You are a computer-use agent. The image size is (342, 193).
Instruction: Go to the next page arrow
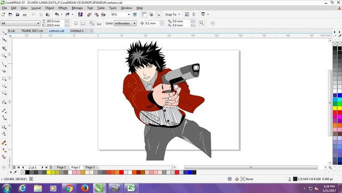click(42, 167)
